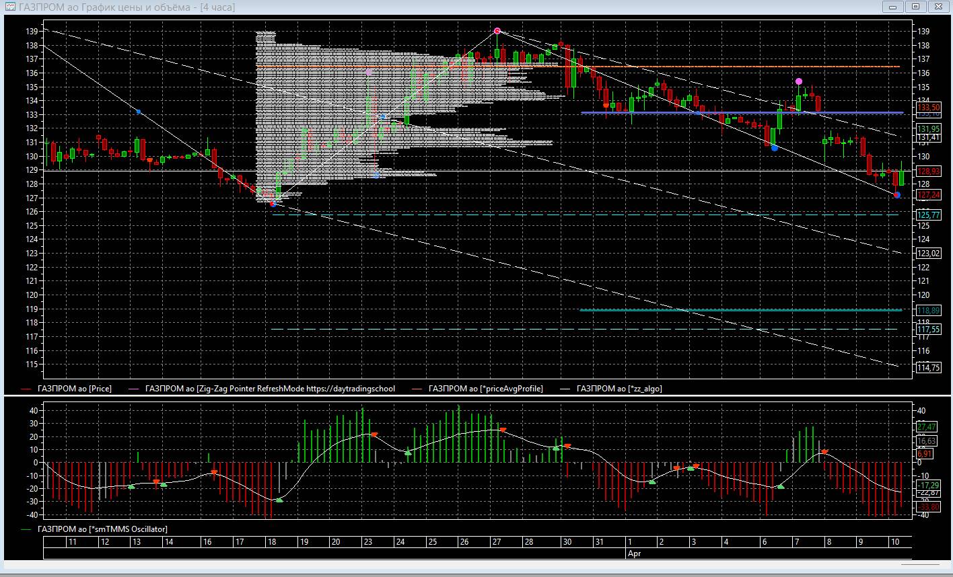Click the thick blue horizontal level line near 133
This screenshot has width=953, height=577.
click(x=742, y=113)
